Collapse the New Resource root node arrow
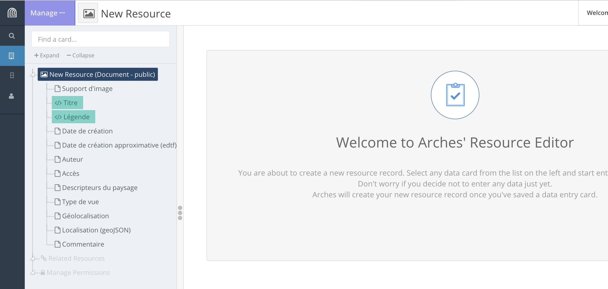Screen dimensions: 608x289 (x=33, y=74)
